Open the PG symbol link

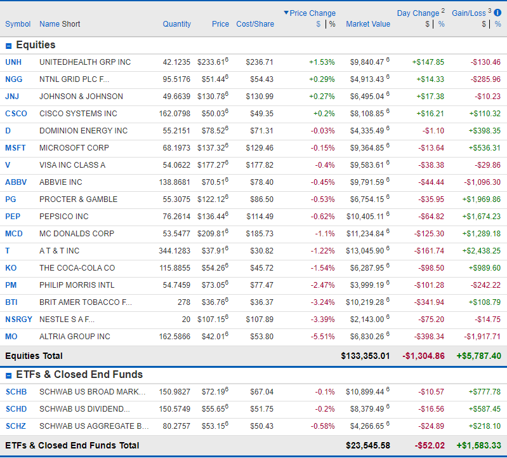click(x=11, y=199)
